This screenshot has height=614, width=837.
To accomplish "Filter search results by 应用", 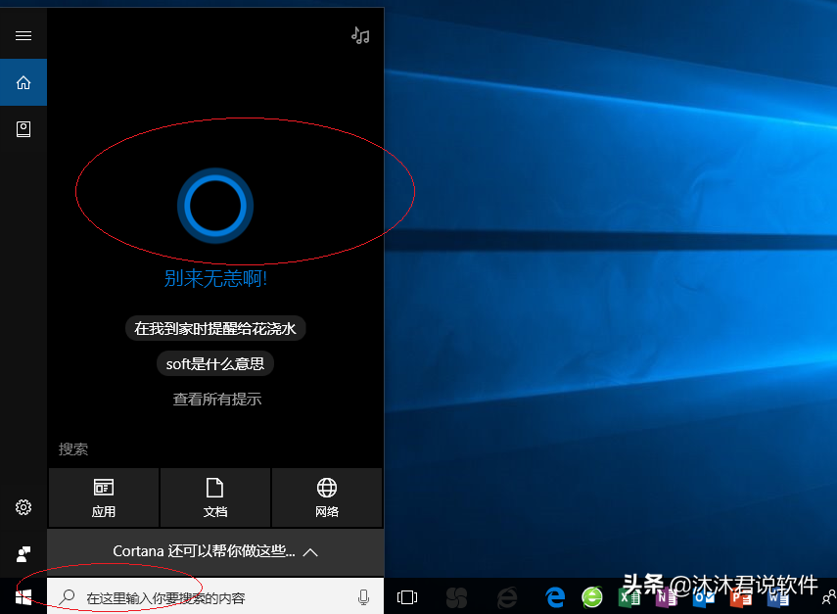I will point(103,498).
